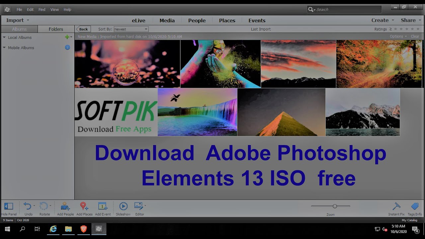
Task: Click the ratings greater-or-equal symbol
Action: (x=390, y=29)
